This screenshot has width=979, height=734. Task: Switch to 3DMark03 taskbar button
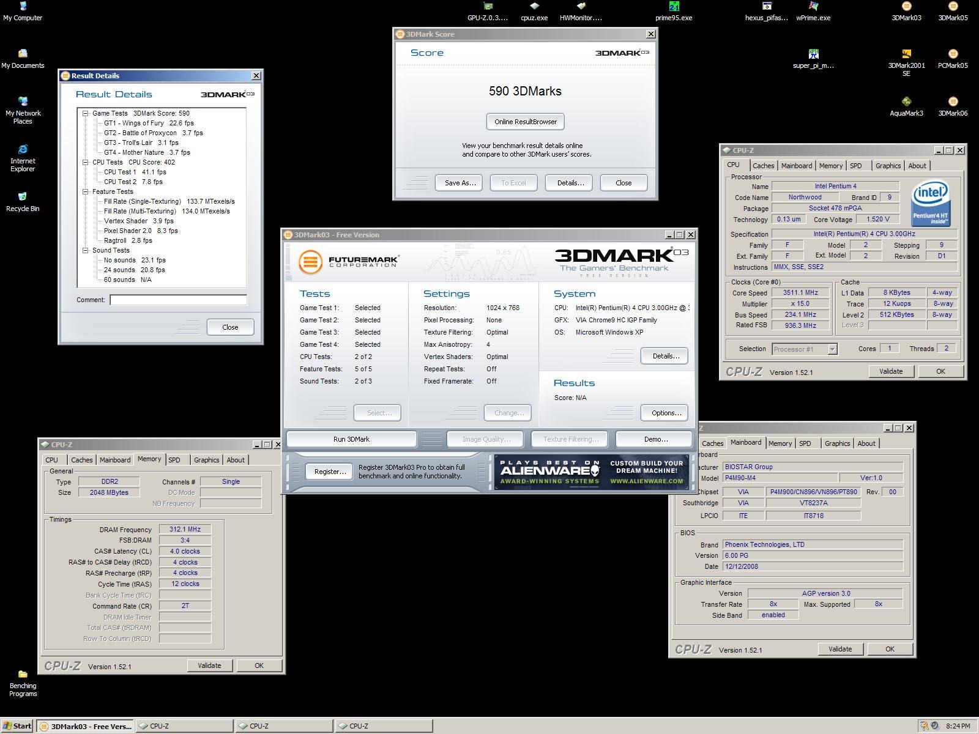[x=84, y=726]
